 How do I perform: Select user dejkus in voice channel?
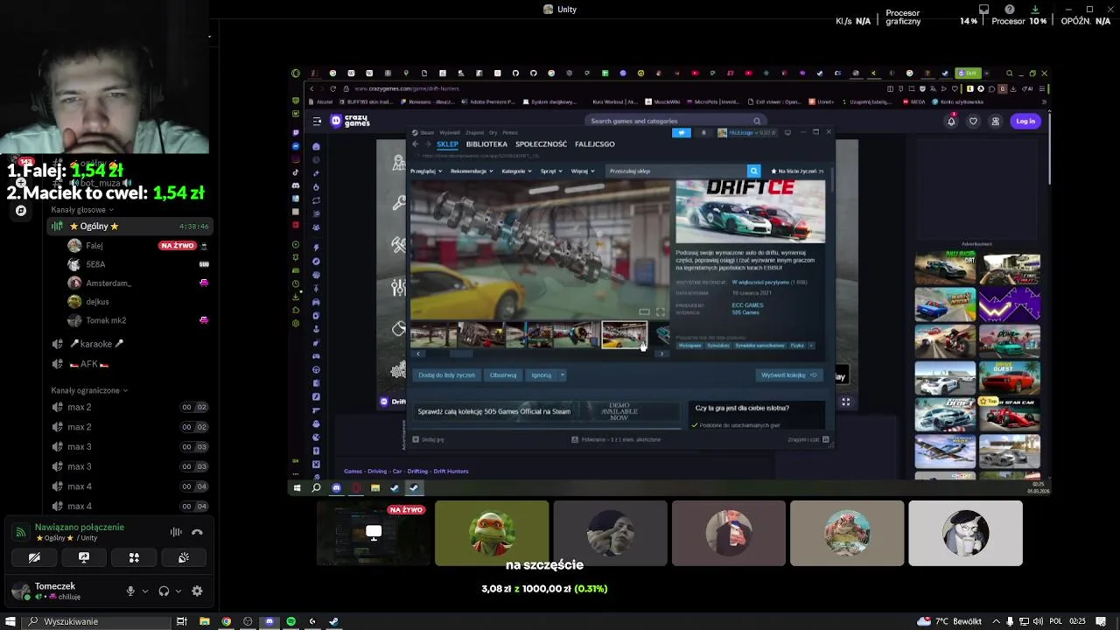click(x=137, y=302)
